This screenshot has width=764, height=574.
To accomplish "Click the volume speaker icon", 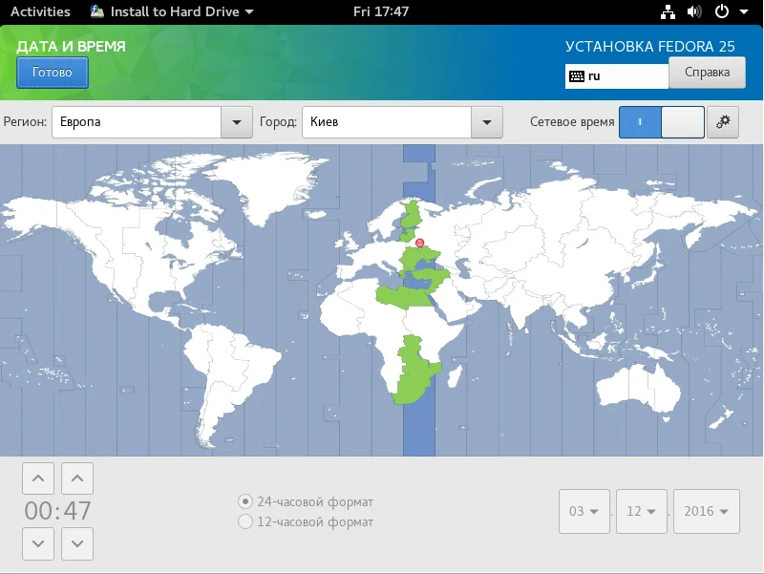I will (694, 11).
